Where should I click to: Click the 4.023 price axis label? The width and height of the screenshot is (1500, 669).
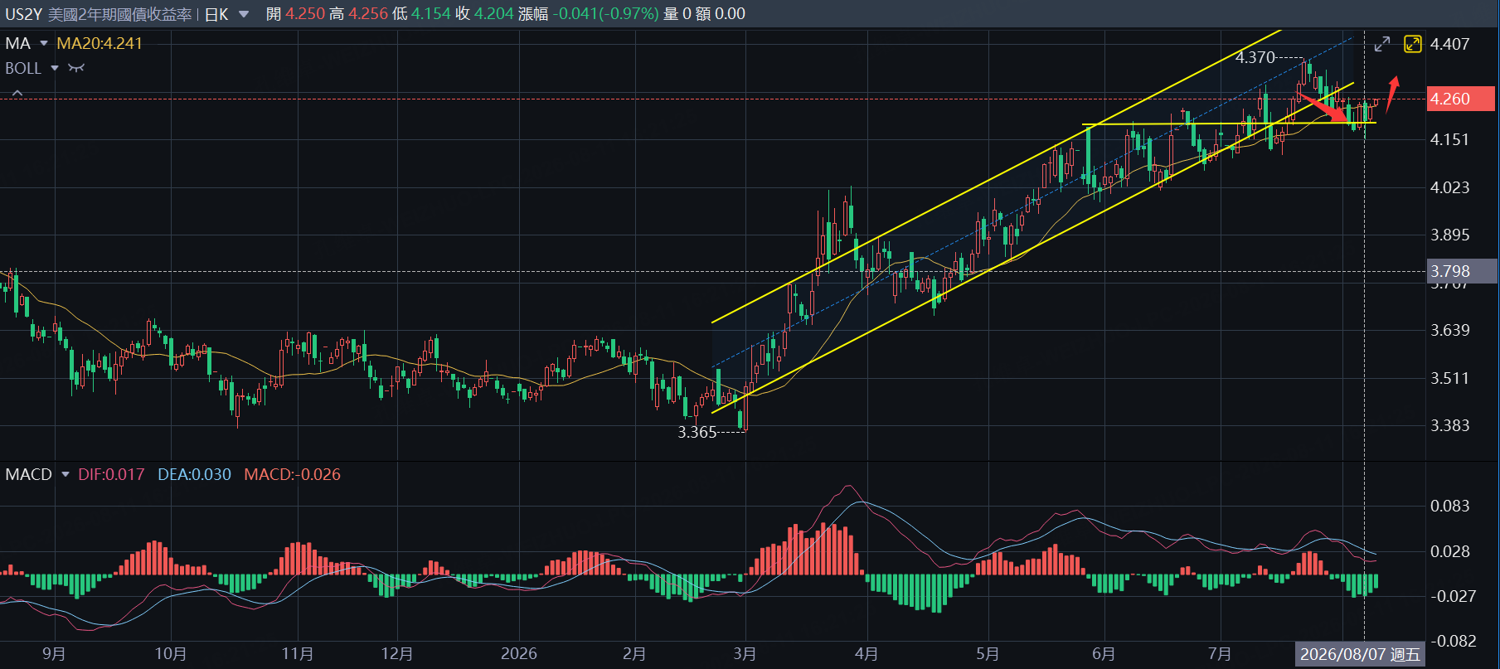[1449, 187]
